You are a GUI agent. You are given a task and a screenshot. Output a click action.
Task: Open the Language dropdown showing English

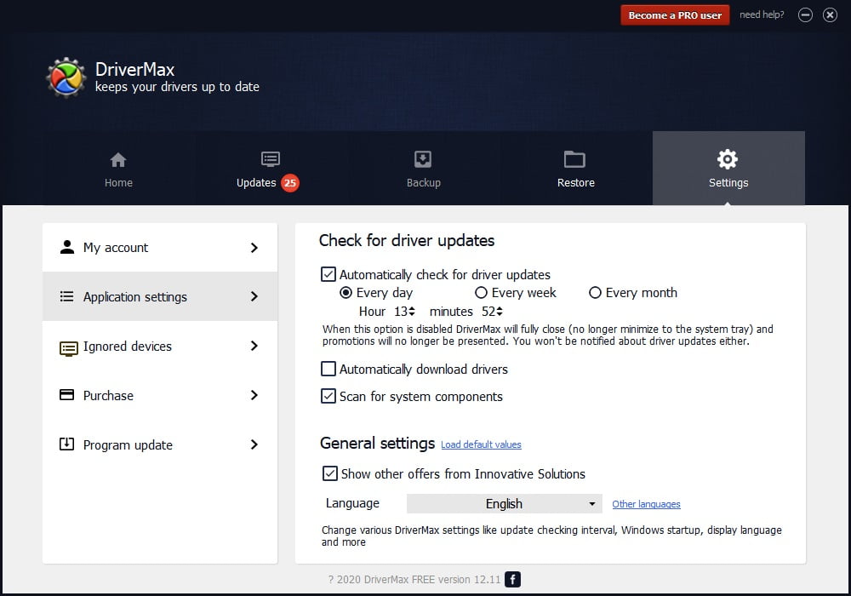[504, 504]
